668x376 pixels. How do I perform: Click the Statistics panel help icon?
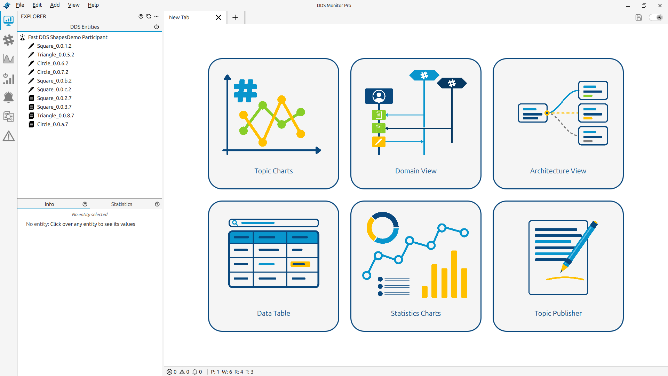coord(157,204)
